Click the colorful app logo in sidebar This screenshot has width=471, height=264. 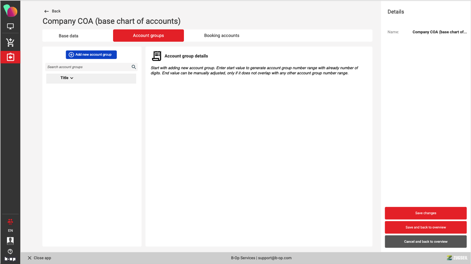tap(10, 11)
